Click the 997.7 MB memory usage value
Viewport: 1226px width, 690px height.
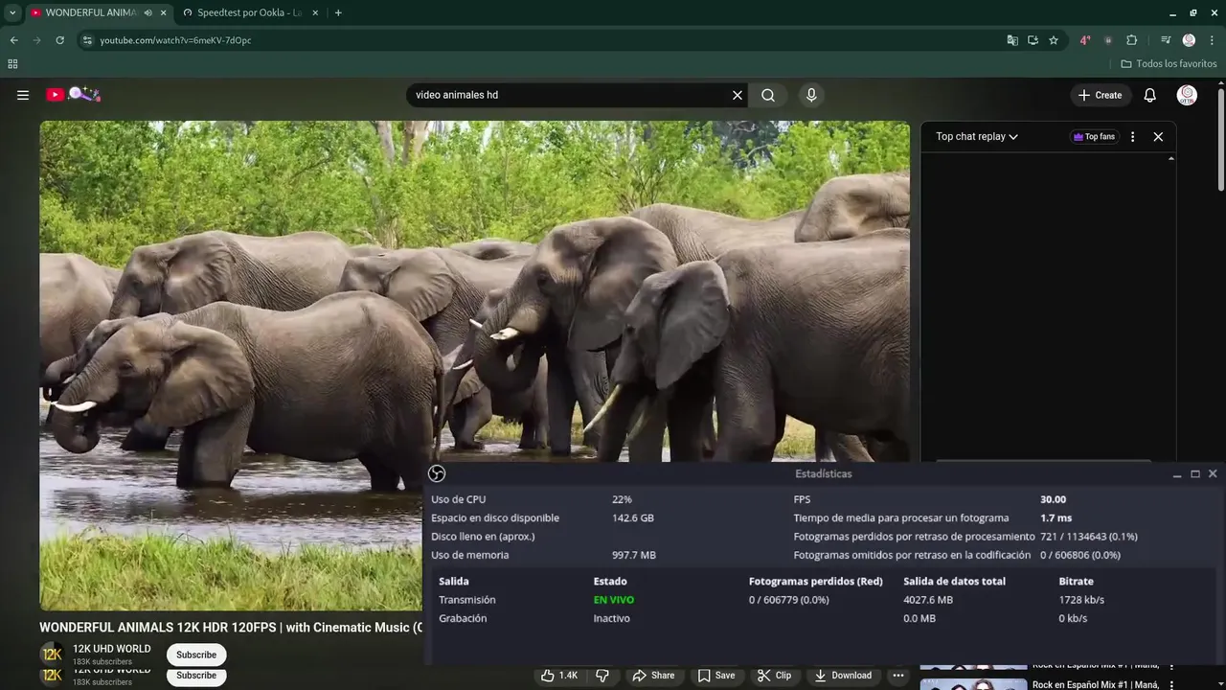[634, 555]
